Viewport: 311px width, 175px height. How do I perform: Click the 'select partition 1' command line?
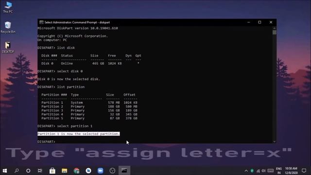tap(65, 126)
